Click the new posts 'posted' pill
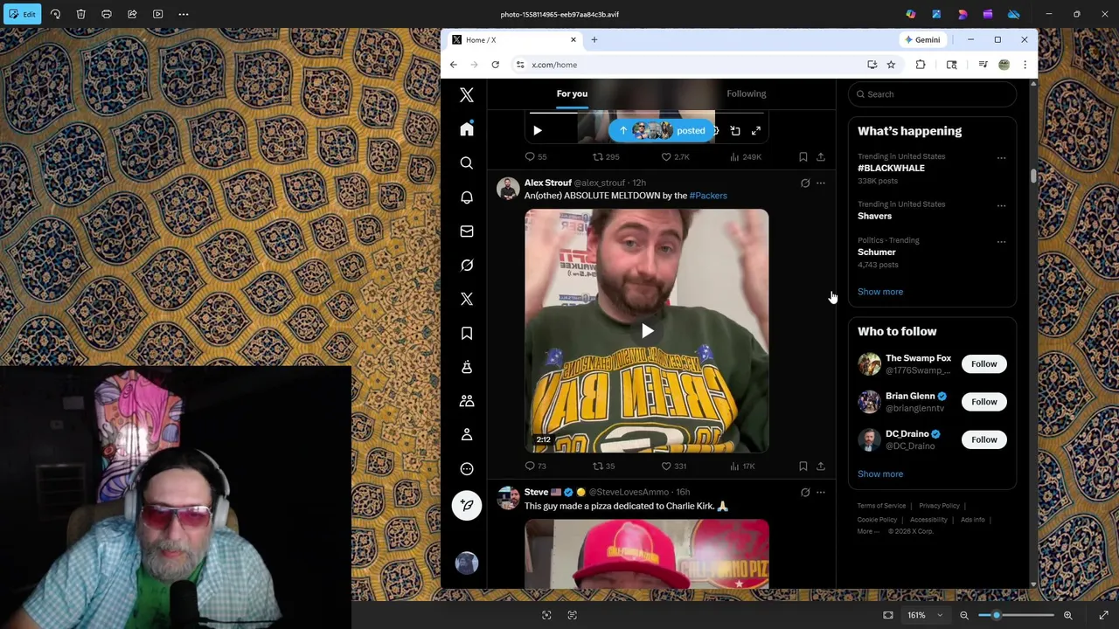 pos(662,131)
